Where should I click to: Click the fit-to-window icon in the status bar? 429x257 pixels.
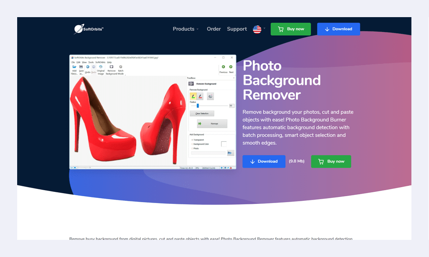[75, 167]
